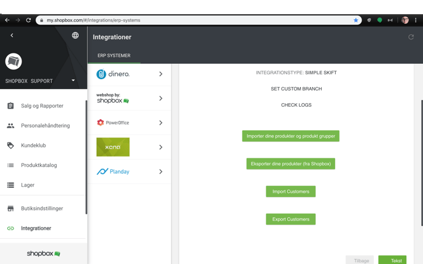Click the back arrow in sidebar header
423x264 pixels.
(12, 36)
